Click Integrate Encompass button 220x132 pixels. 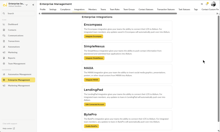coord(94,36)
